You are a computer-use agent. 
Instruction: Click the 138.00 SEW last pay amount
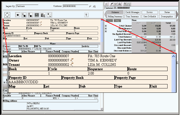tap(158, 40)
